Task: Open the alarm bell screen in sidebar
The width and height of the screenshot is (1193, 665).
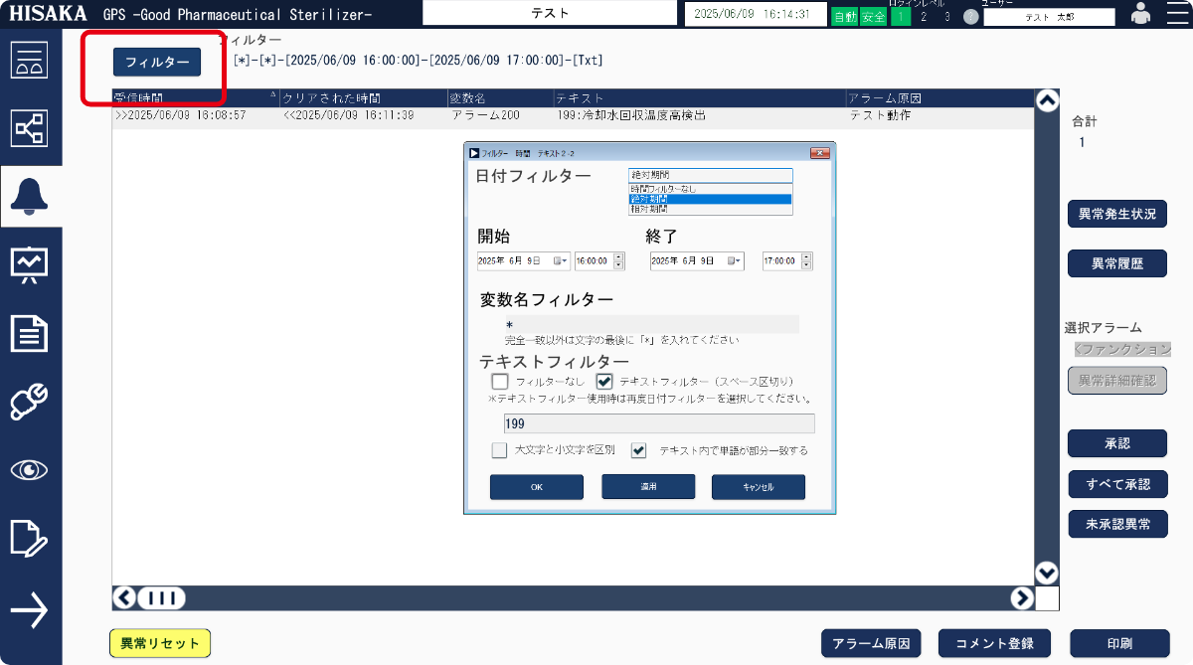Action: coord(30,196)
